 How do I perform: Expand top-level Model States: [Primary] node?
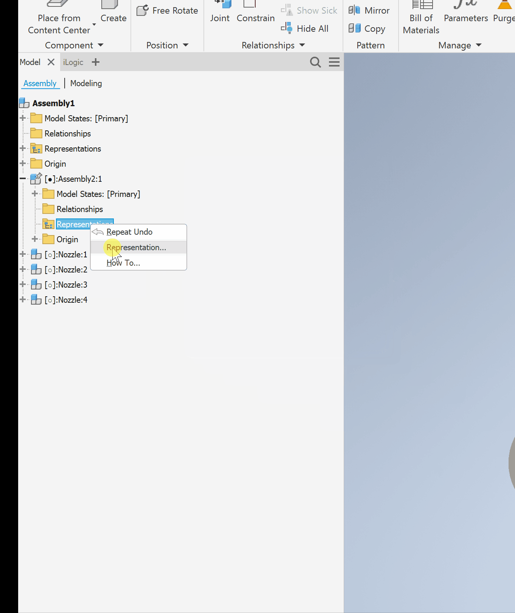tap(23, 118)
